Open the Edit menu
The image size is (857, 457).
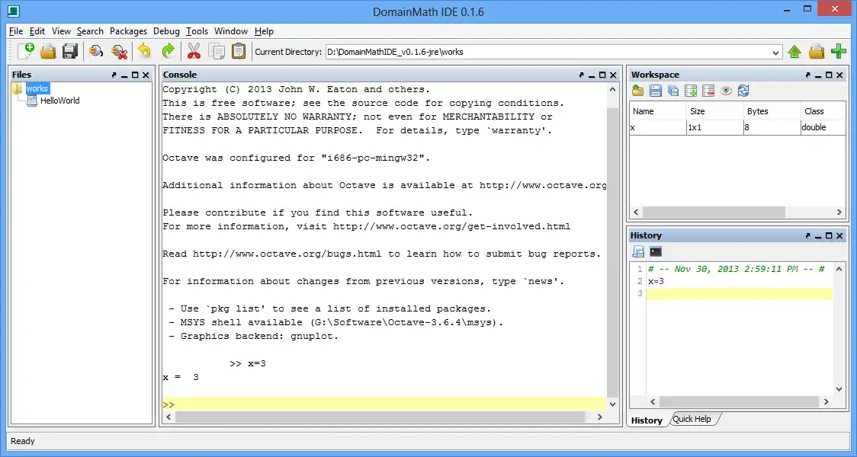[x=37, y=31]
